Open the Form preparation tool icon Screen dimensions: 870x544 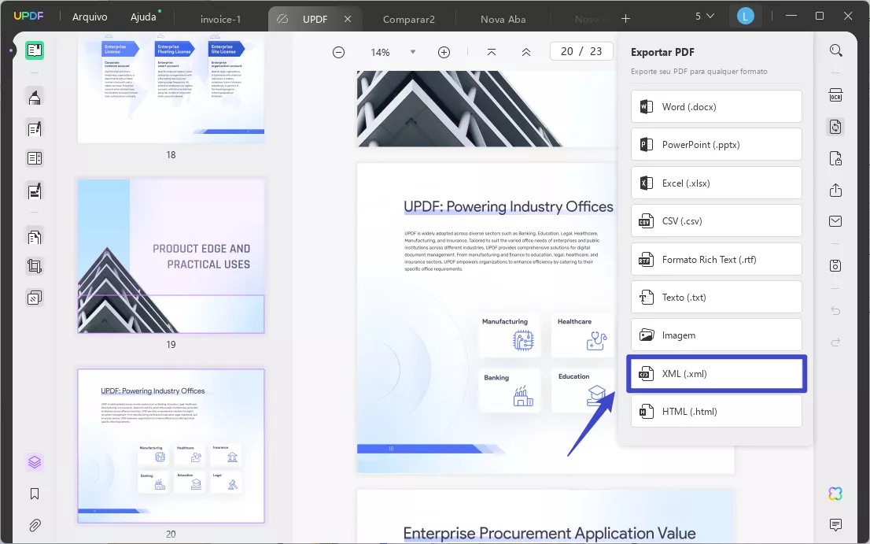click(35, 159)
